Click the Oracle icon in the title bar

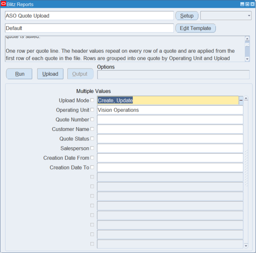(x=3, y=4)
